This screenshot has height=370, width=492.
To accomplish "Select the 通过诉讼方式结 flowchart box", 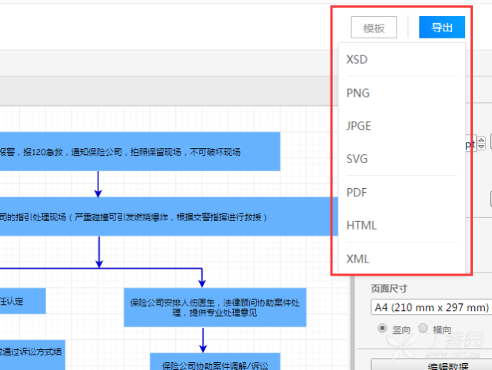I will (32, 351).
